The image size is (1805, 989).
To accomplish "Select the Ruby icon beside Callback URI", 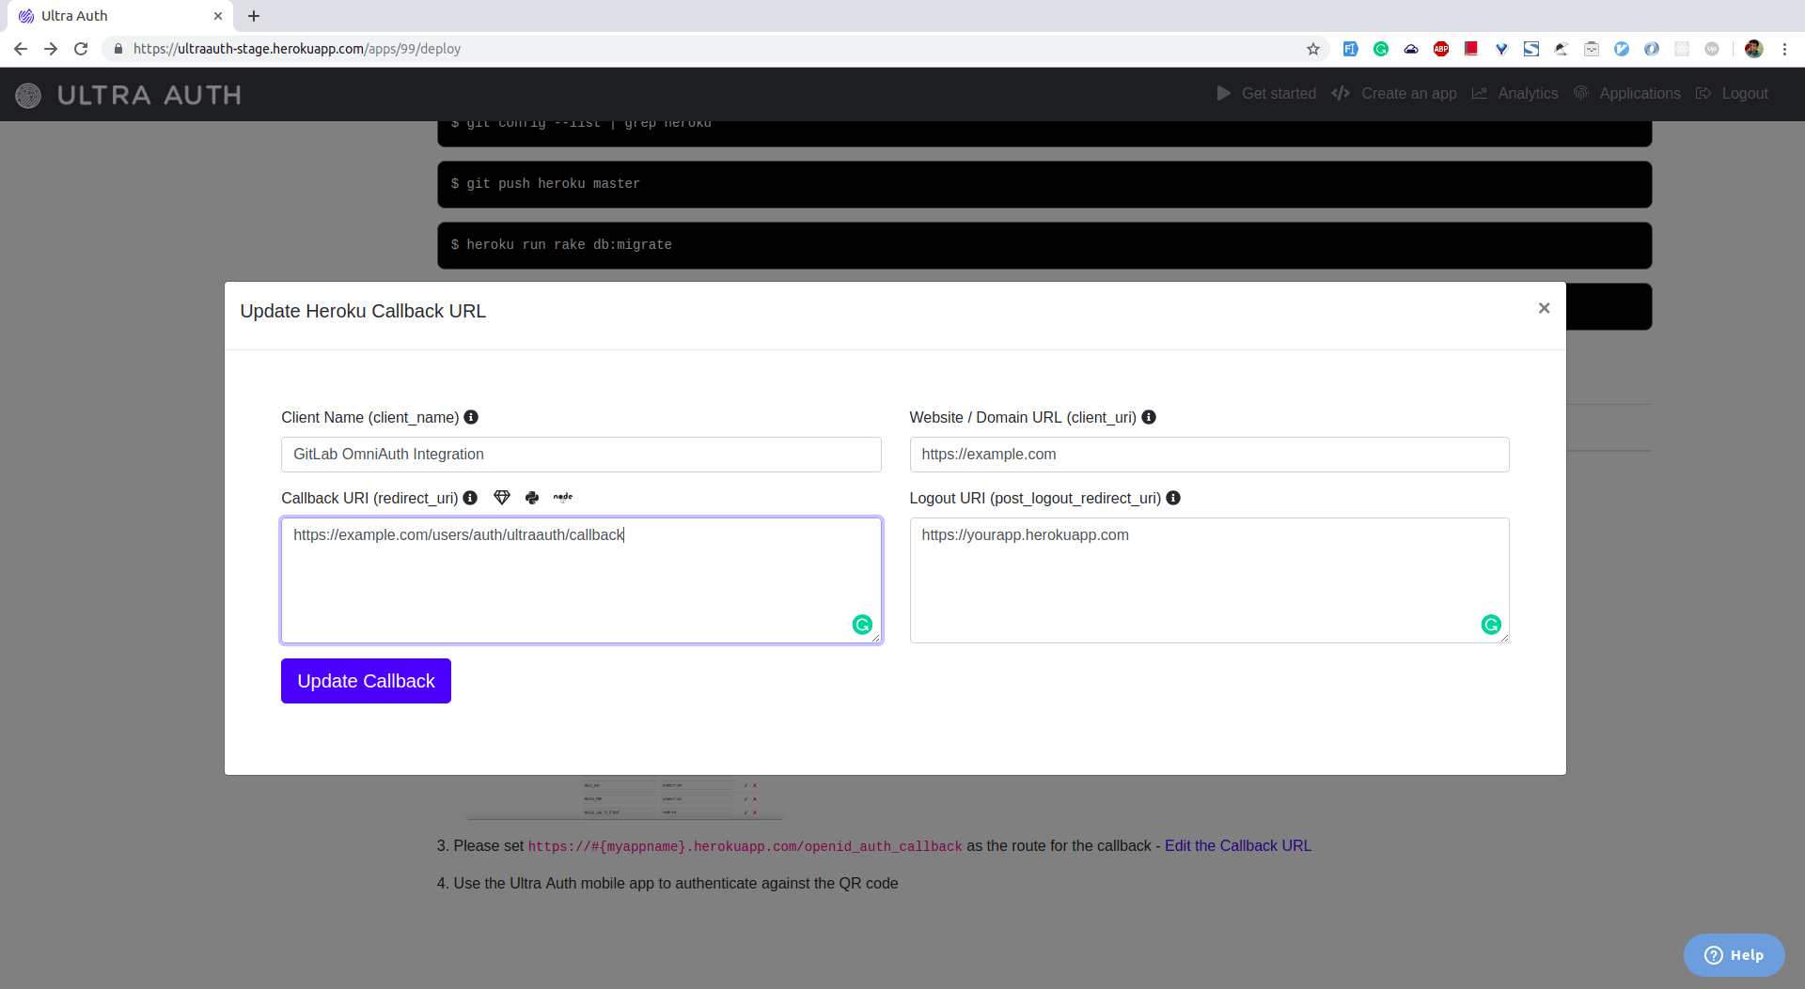I will pos(502,498).
